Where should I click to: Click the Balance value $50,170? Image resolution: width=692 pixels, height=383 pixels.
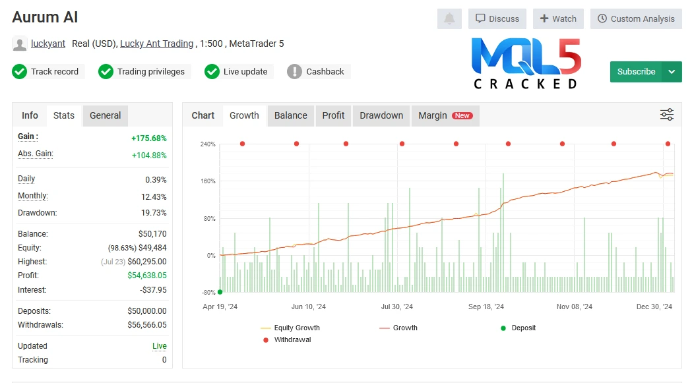click(x=152, y=234)
